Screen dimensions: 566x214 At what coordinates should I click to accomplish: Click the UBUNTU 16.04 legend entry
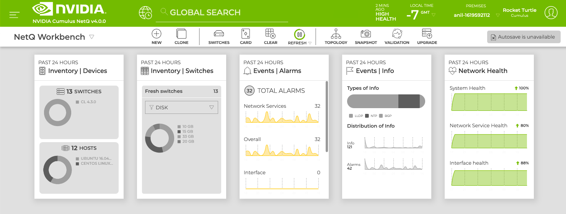coord(94,158)
